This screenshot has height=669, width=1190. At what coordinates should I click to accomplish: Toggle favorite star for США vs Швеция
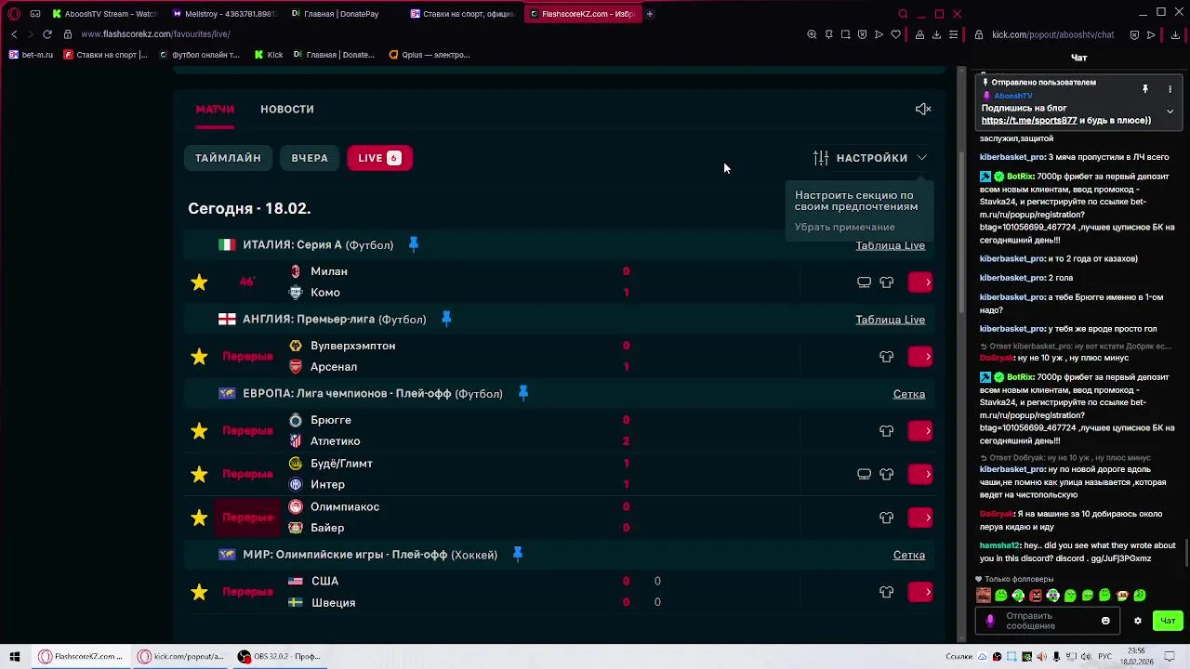click(199, 592)
